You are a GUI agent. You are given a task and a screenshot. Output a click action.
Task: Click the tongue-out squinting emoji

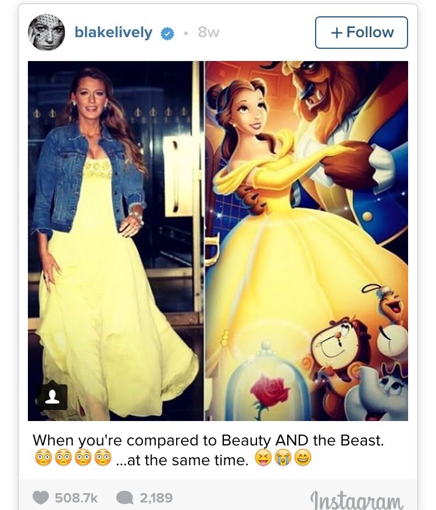pos(263,458)
